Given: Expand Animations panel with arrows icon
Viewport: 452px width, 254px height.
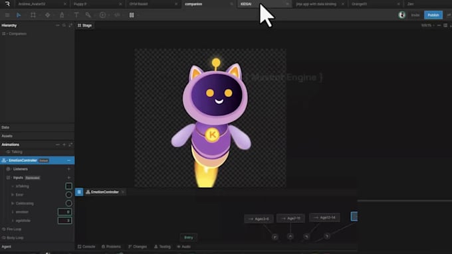Looking at the screenshot, I should [70, 145].
